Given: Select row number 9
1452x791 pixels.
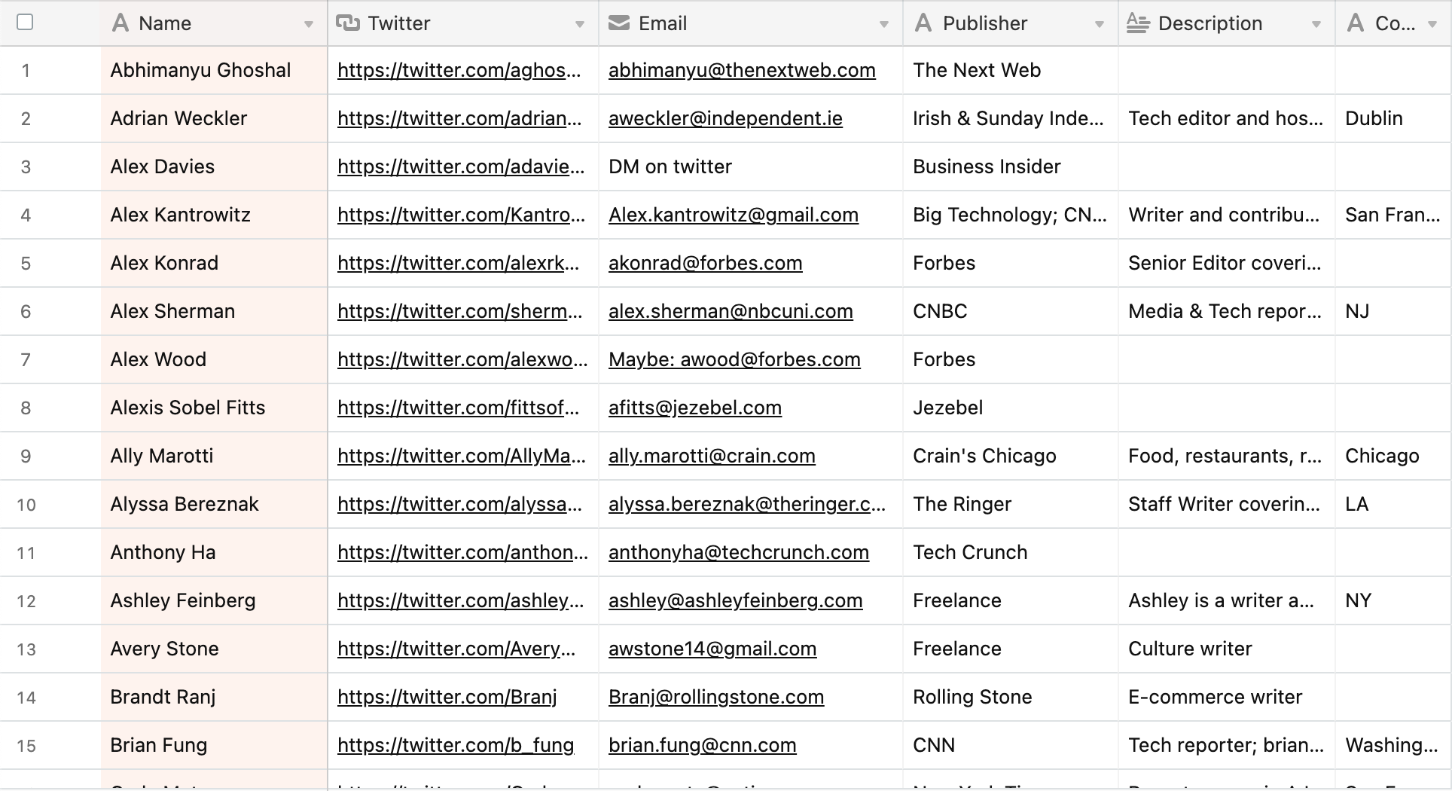Looking at the screenshot, I should coord(26,456).
